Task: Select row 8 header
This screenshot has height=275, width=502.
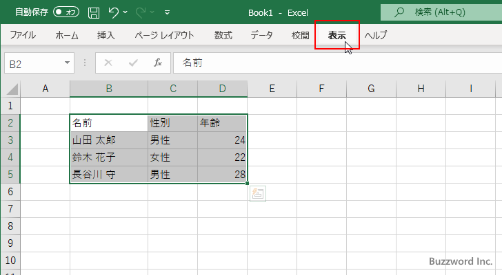Action: (x=10, y=226)
